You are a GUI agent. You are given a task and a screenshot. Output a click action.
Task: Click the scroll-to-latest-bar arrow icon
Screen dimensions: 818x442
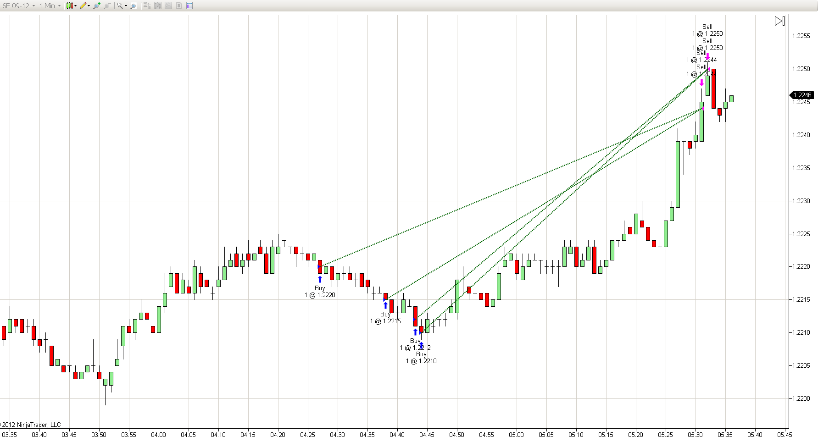click(779, 21)
